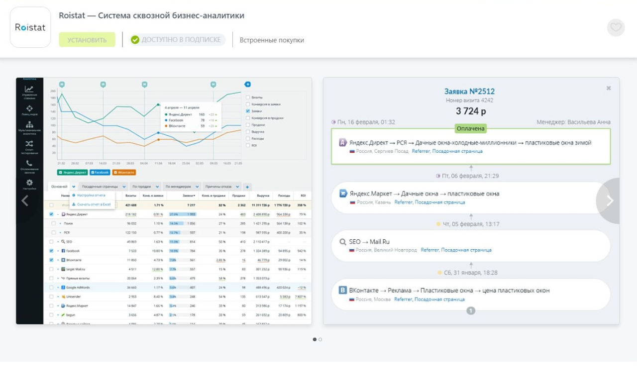Toggle the Визиты chart metric checkbox

[x=247, y=97]
